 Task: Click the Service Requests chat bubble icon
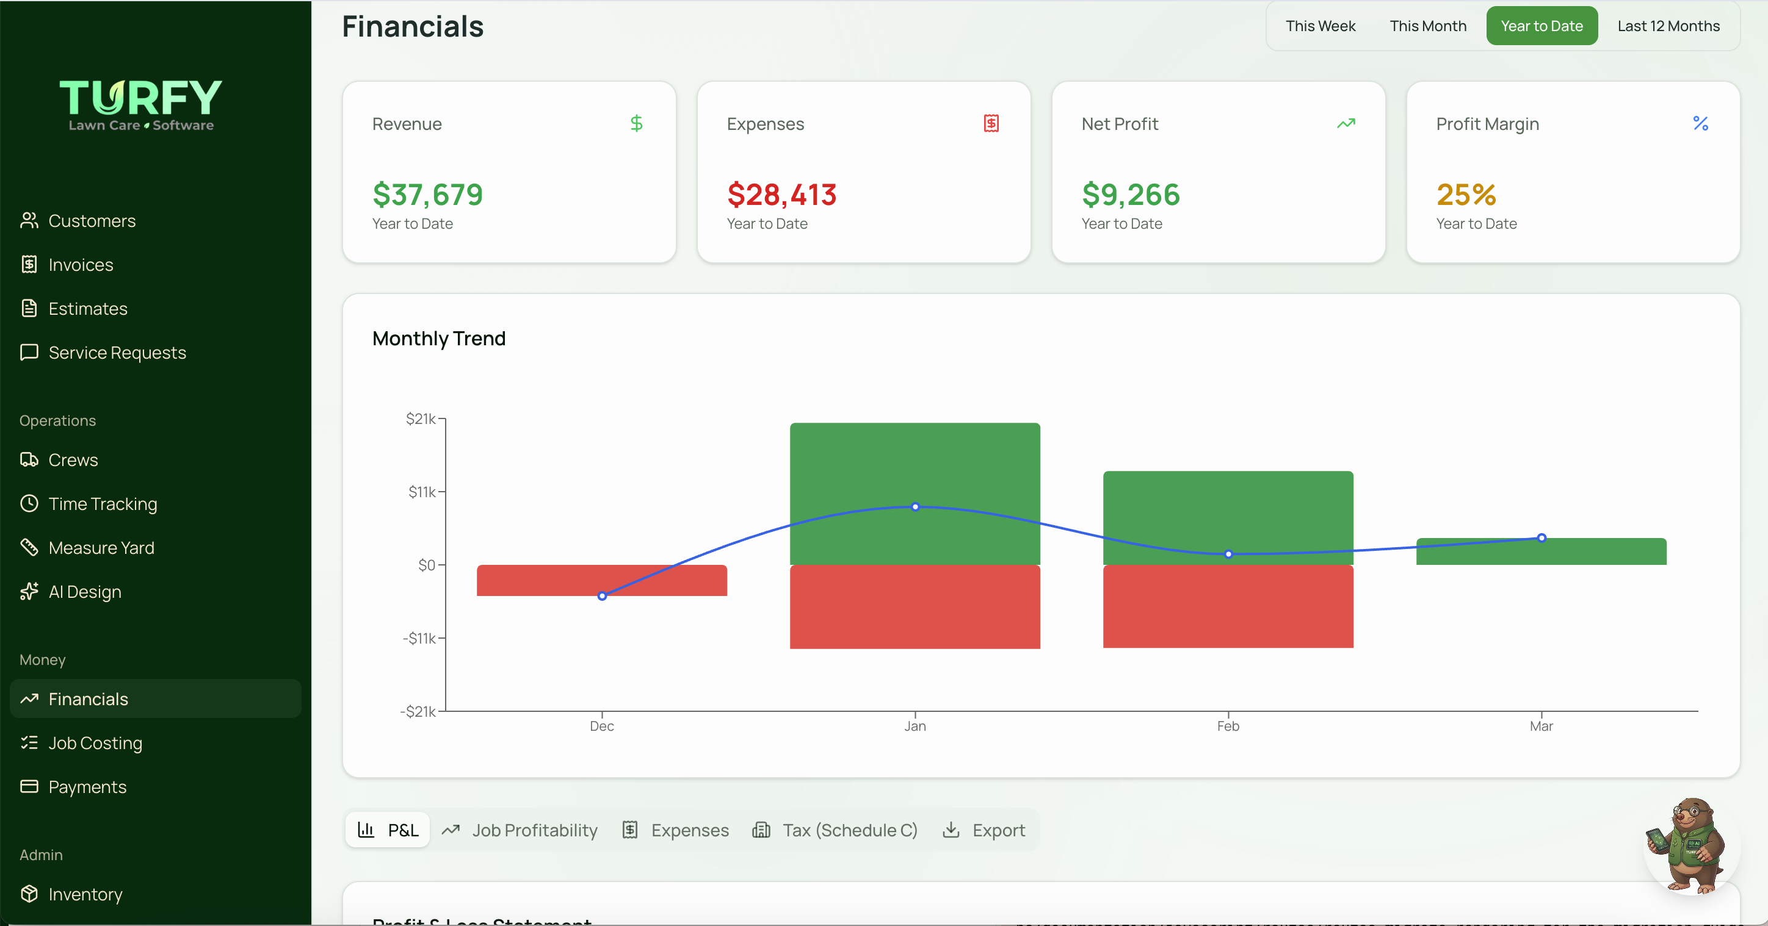click(29, 352)
